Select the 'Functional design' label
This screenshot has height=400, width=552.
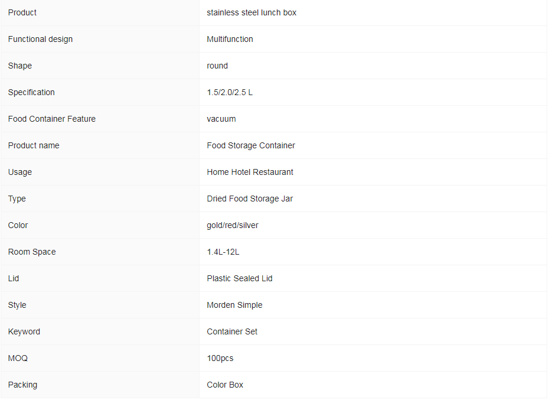(40, 39)
